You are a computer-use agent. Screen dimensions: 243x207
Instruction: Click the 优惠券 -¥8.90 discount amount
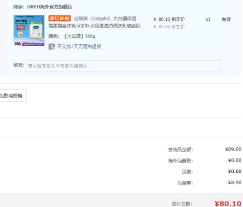point(234,183)
